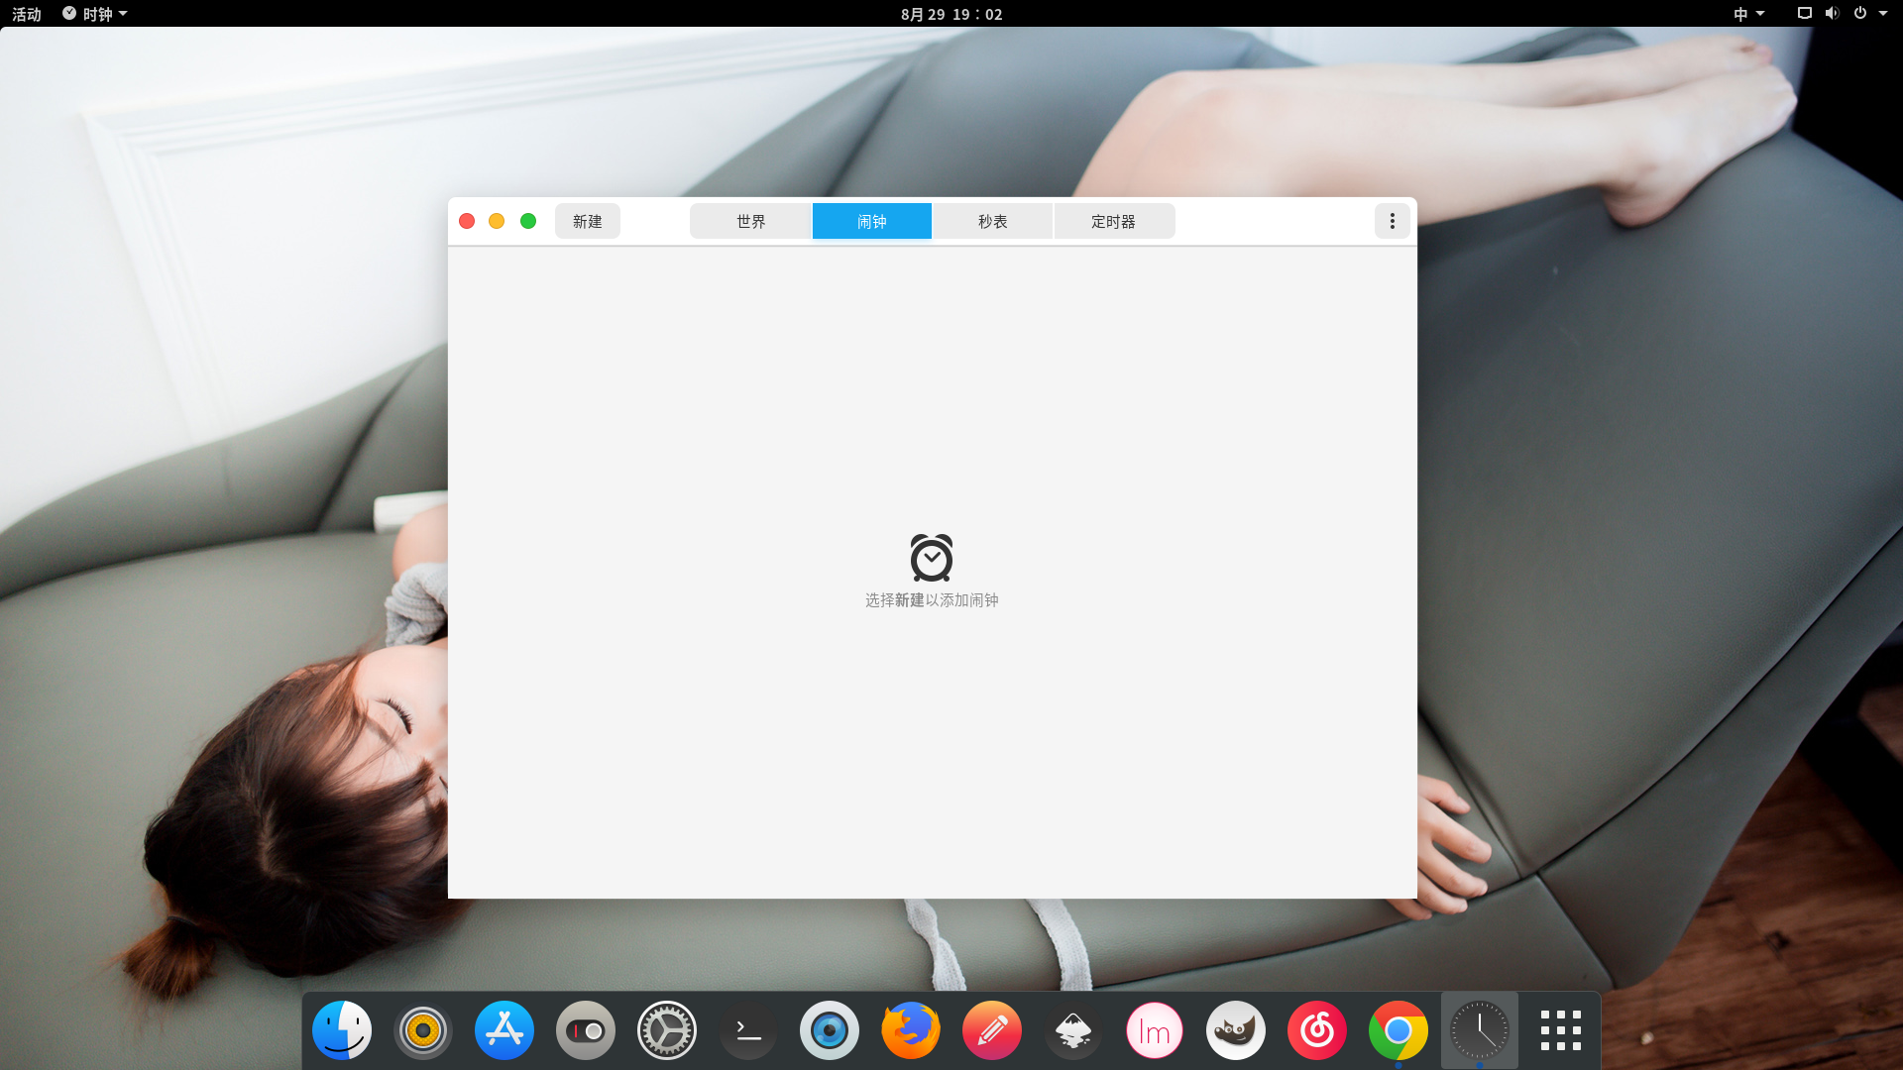Launch the terminal from dock
1903x1070 pixels.
(x=748, y=1030)
